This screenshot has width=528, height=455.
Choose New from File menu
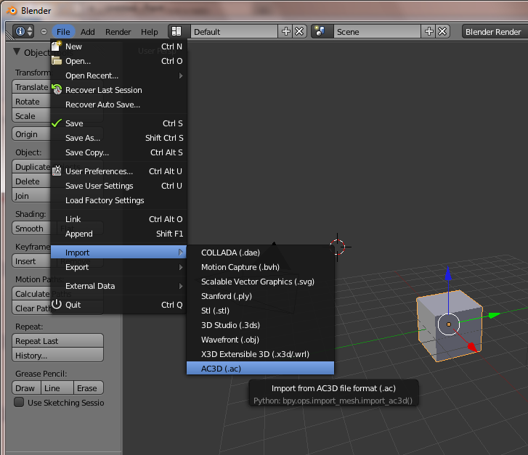[x=118, y=46]
